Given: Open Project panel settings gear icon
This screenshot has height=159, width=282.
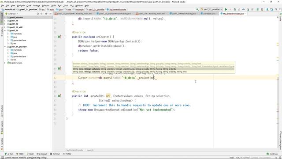Looking at the screenshot, I should [46, 14].
